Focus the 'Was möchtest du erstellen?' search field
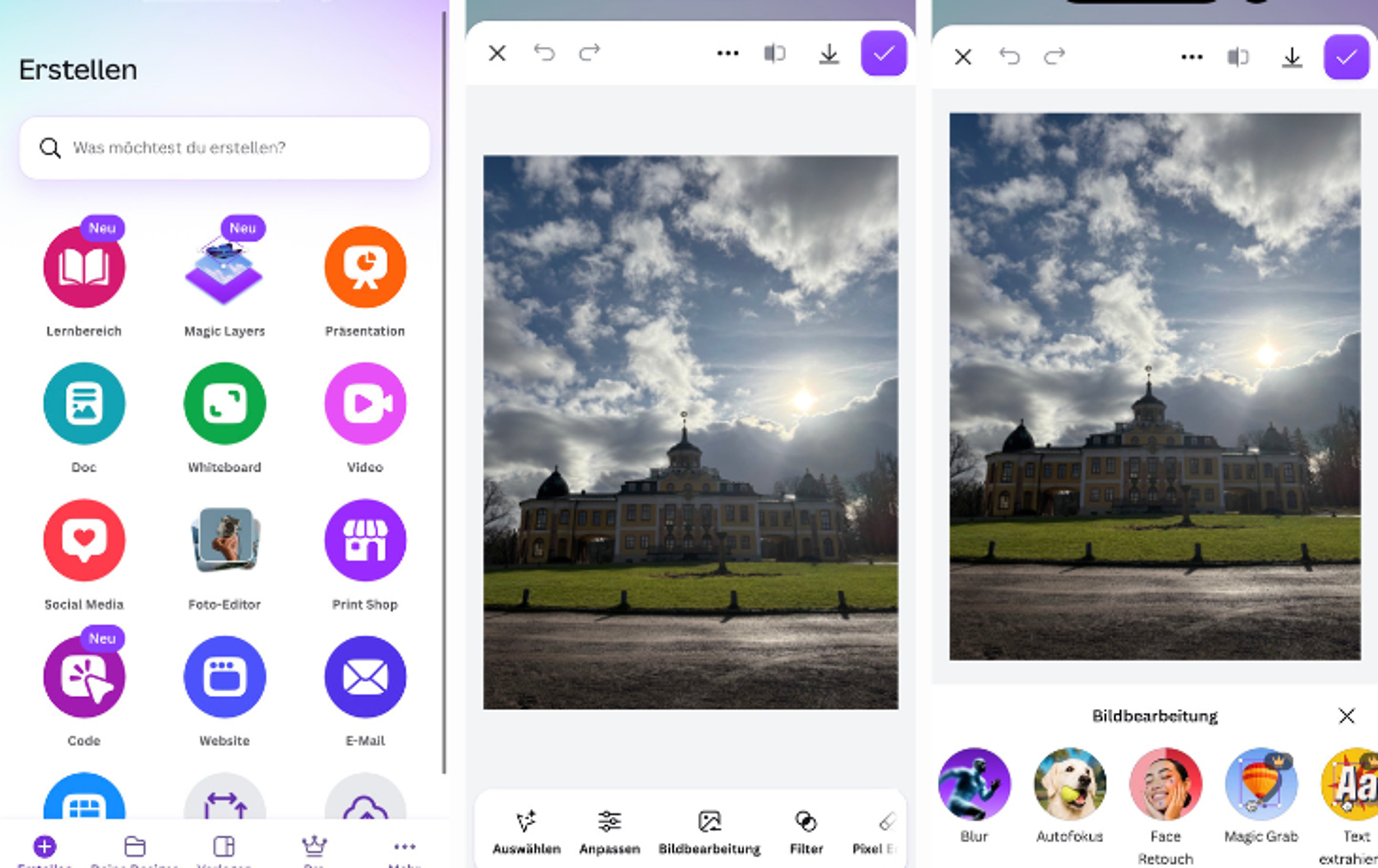Screen dimensions: 1378x868 point(224,148)
